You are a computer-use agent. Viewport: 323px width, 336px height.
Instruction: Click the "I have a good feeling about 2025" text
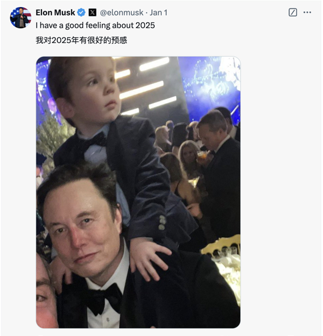95,25
